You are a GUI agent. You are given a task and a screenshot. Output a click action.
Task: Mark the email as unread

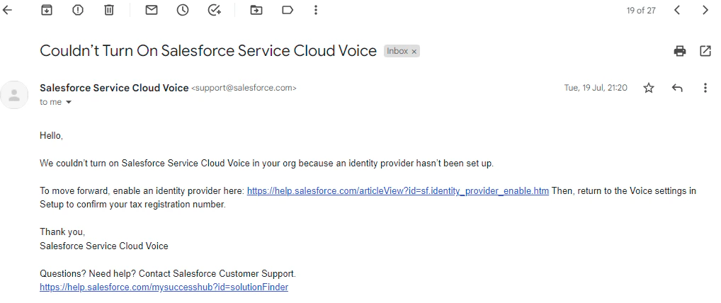(x=152, y=10)
